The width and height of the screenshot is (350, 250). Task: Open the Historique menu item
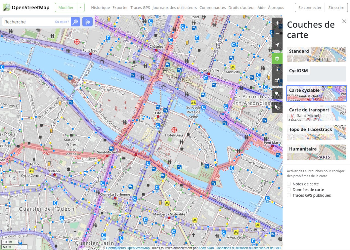coord(100,8)
